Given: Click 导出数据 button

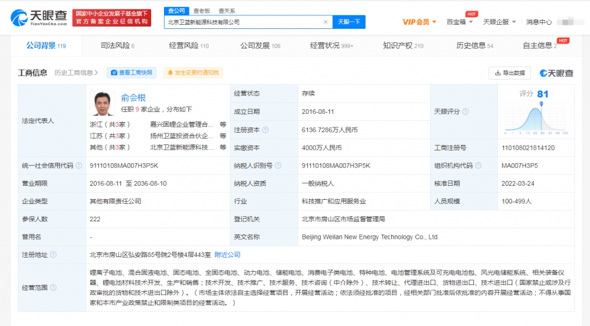Looking at the screenshot, I should [x=510, y=73].
